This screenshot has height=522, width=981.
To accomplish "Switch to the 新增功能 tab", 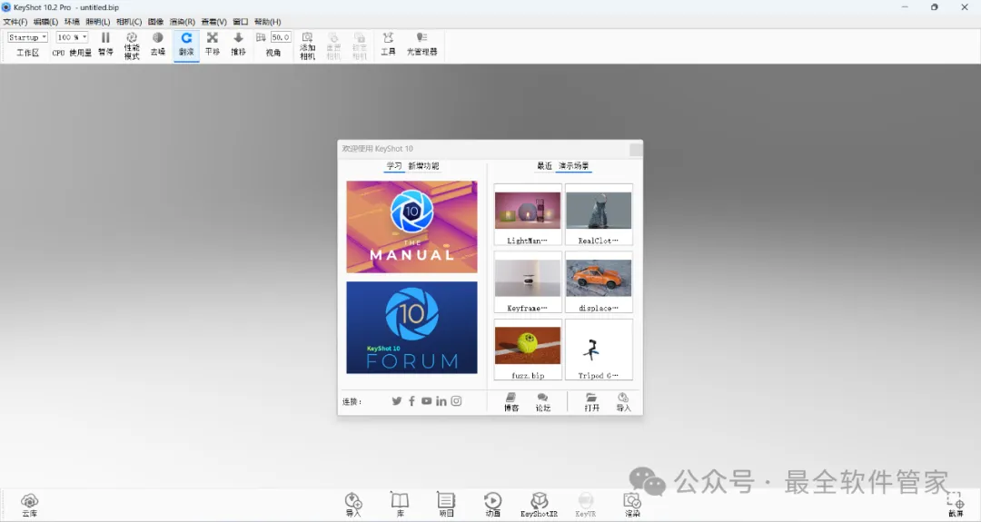I will [423, 165].
